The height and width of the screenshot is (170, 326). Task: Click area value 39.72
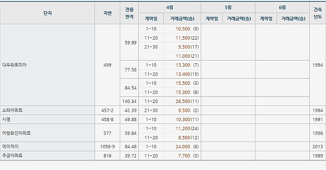130,156
